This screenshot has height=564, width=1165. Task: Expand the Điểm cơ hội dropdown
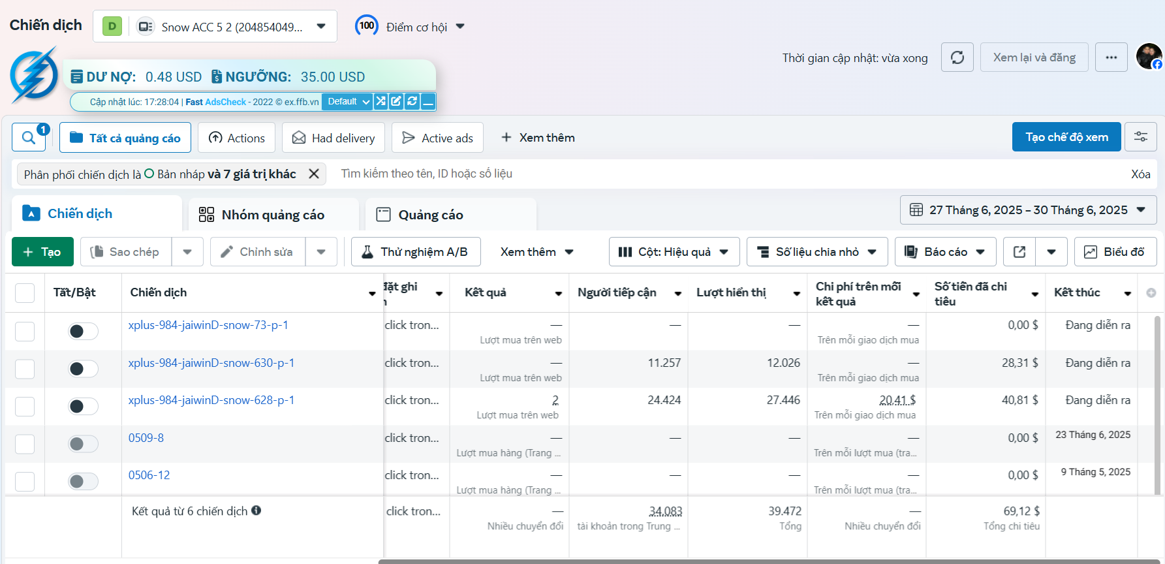460,27
